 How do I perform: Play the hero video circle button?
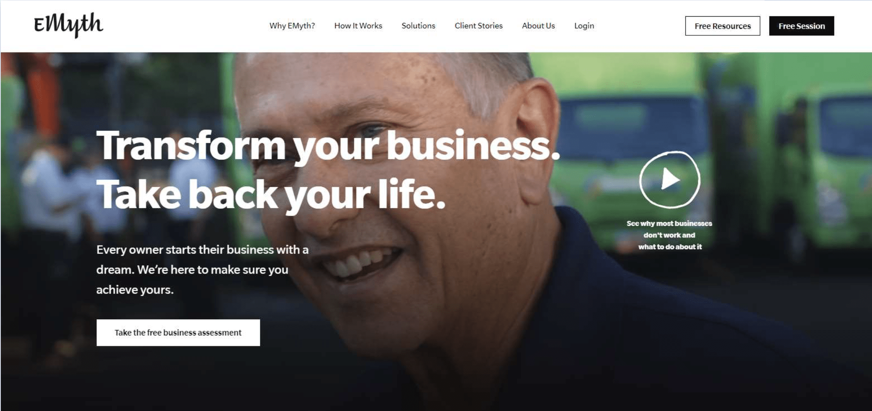(670, 179)
